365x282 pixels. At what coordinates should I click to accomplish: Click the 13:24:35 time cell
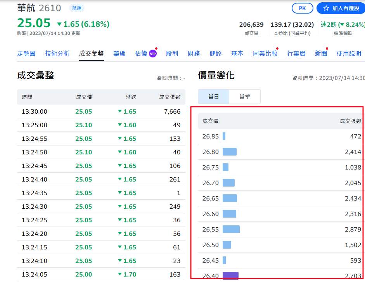point(35,193)
